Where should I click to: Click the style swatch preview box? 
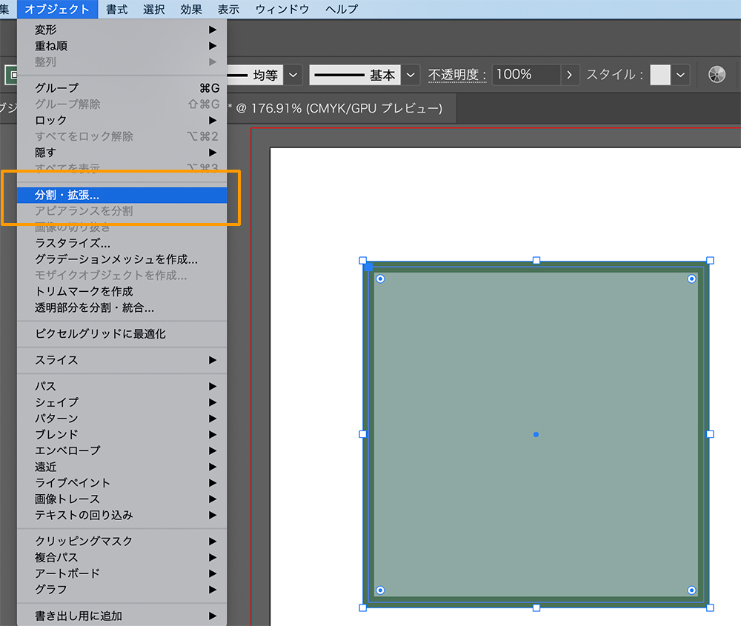point(659,75)
